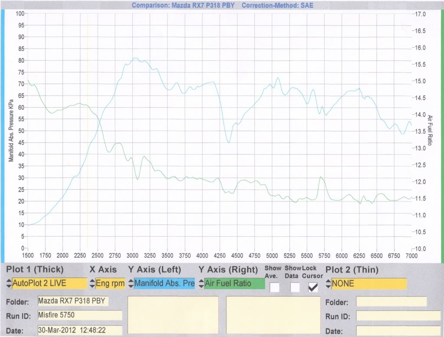Click the Y Axis (Left) selector arrows
Image resolution: width=444 pixels, height=337 pixels.
coord(131,284)
